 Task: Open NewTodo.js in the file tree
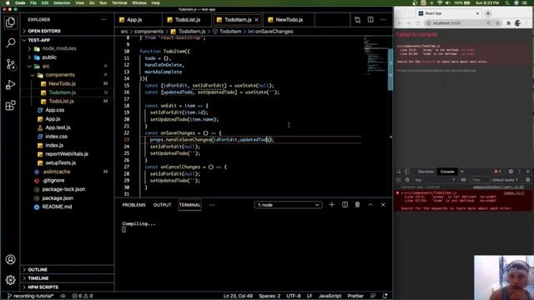(68, 83)
